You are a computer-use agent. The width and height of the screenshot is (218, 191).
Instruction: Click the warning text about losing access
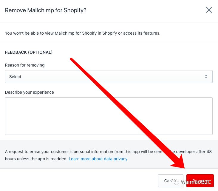[x=83, y=33]
